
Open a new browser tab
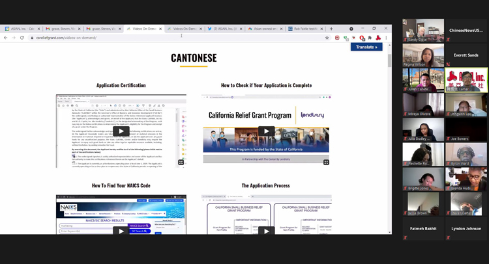click(331, 29)
